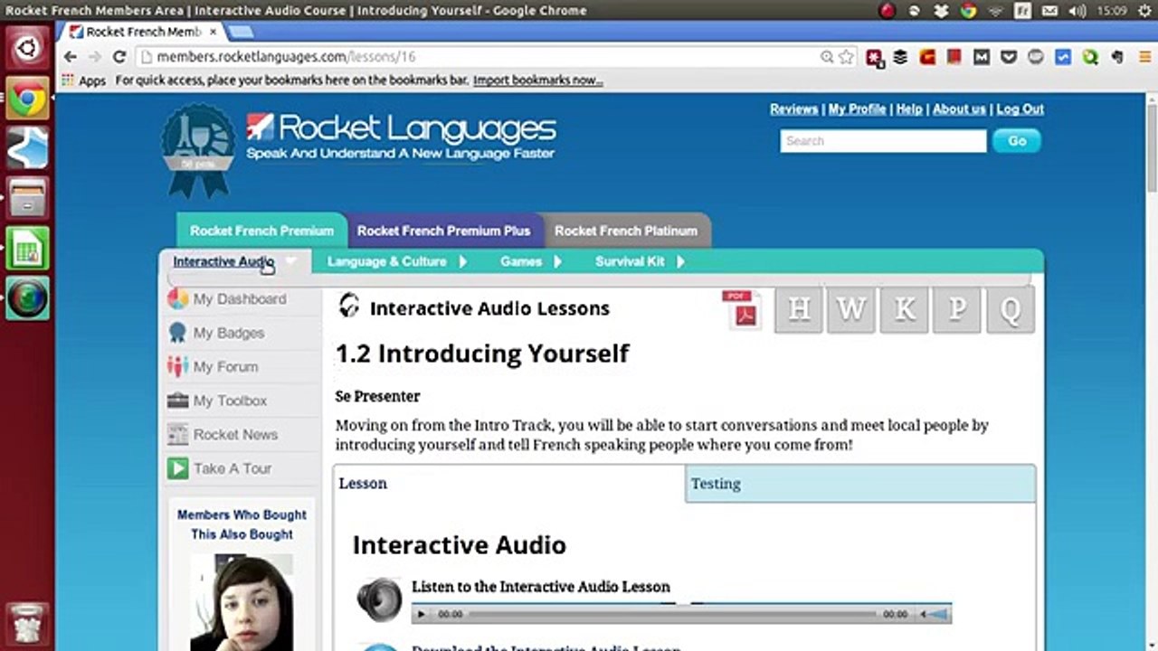Screen dimensions: 1158x651
Task: Select the Testing tab
Action: (860, 484)
